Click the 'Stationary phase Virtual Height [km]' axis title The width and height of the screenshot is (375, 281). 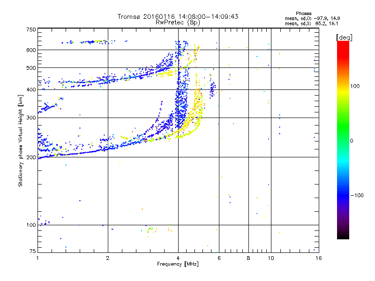21,140
